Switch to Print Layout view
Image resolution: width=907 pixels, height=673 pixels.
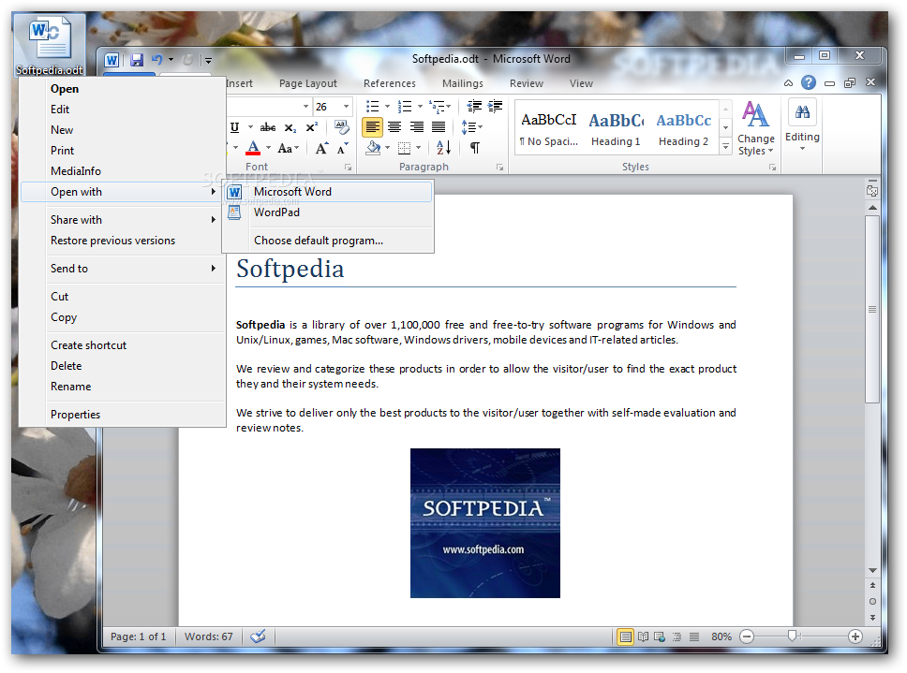625,636
